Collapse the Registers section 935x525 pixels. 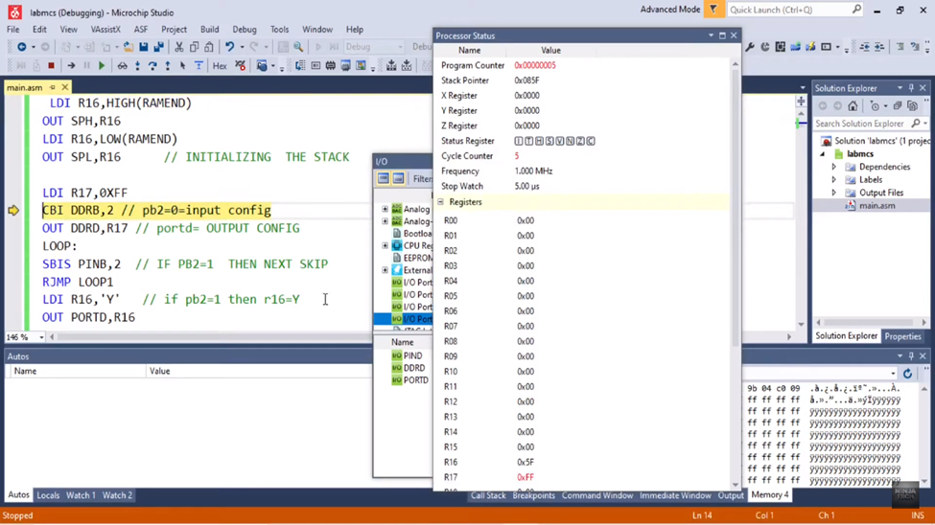pyautogui.click(x=441, y=202)
